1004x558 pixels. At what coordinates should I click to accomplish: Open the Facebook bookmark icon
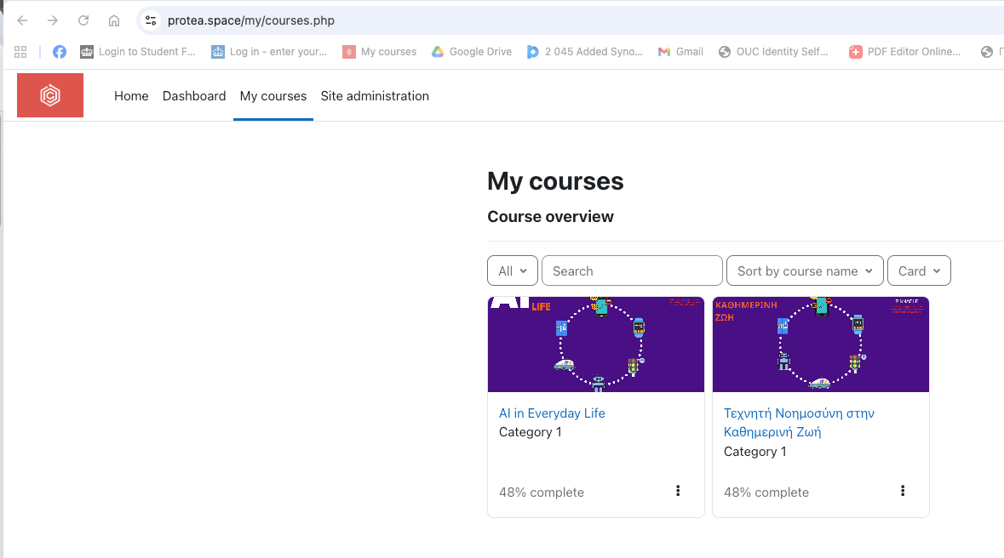60,52
